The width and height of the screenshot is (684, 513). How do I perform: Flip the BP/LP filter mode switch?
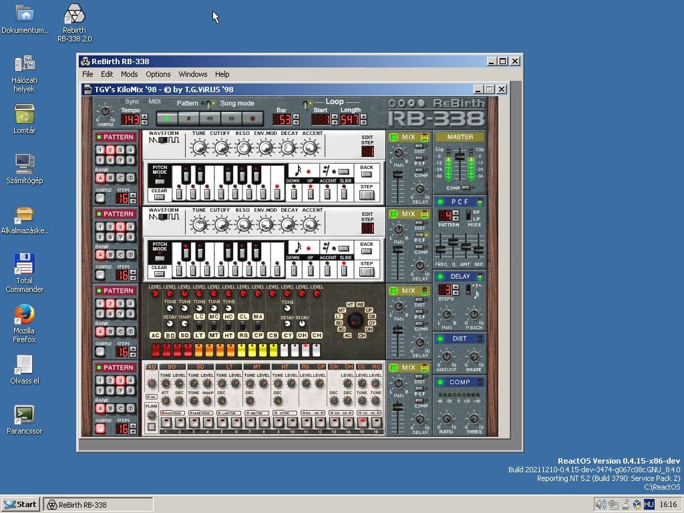click(468, 215)
